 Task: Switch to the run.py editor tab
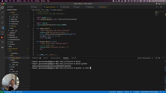(77, 7)
